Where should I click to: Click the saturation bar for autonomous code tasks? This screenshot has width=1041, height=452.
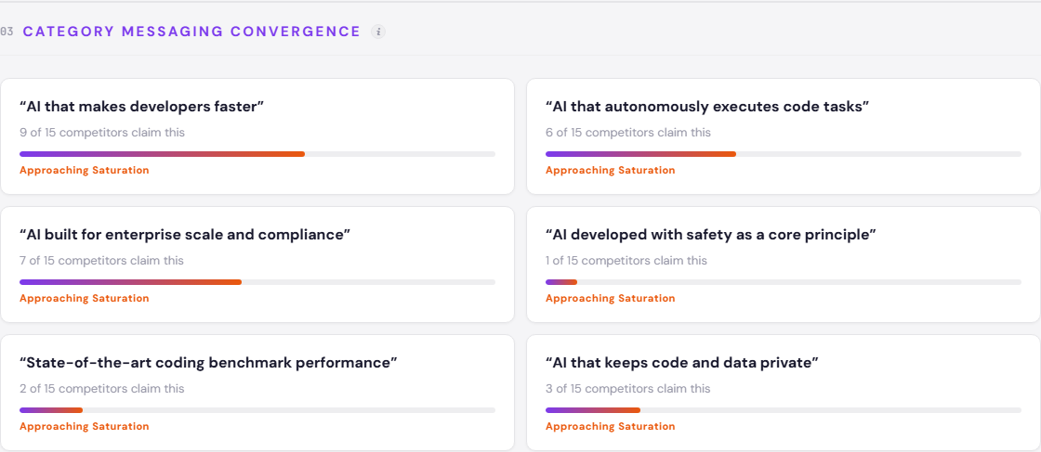pos(783,154)
